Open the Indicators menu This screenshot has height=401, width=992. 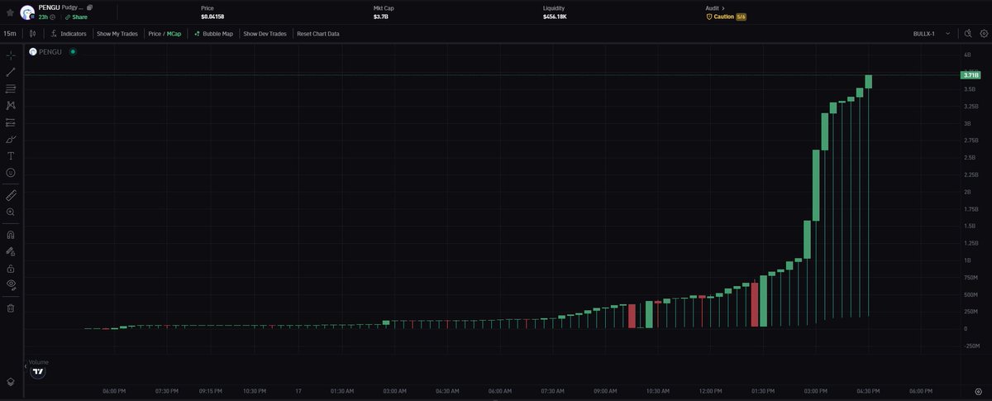click(68, 34)
